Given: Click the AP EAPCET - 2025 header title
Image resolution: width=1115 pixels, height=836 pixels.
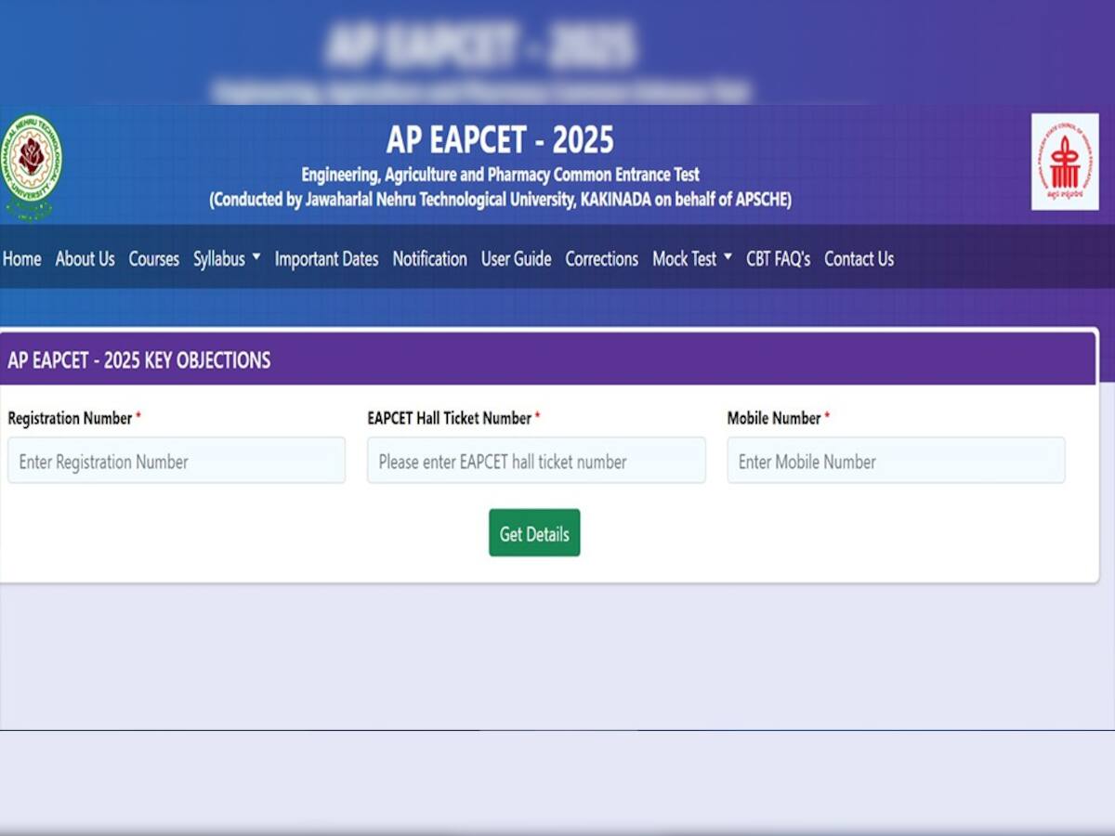Looking at the screenshot, I should [500, 139].
